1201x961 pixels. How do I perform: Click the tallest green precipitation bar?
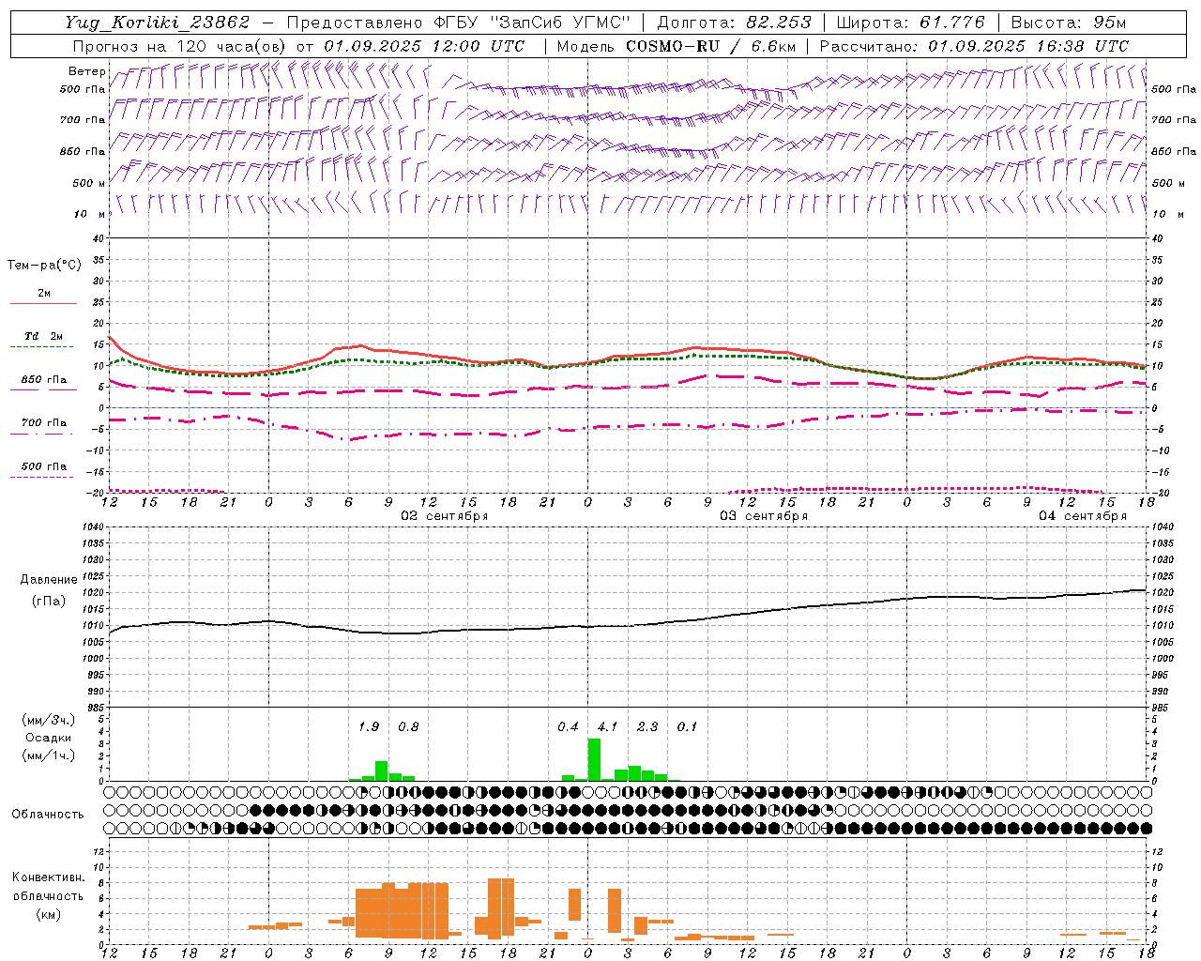coord(594,760)
